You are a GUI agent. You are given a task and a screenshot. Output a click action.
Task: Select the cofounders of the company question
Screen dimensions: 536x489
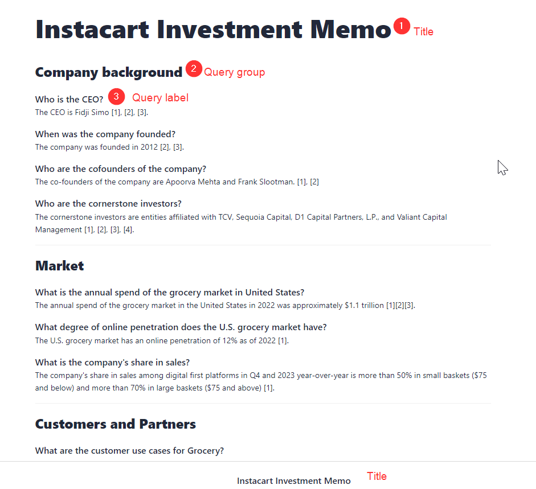[120, 169]
